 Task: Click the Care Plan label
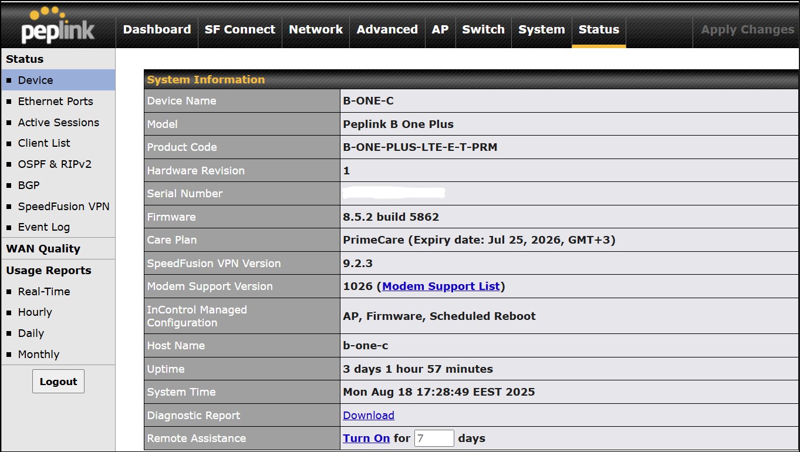[172, 240]
